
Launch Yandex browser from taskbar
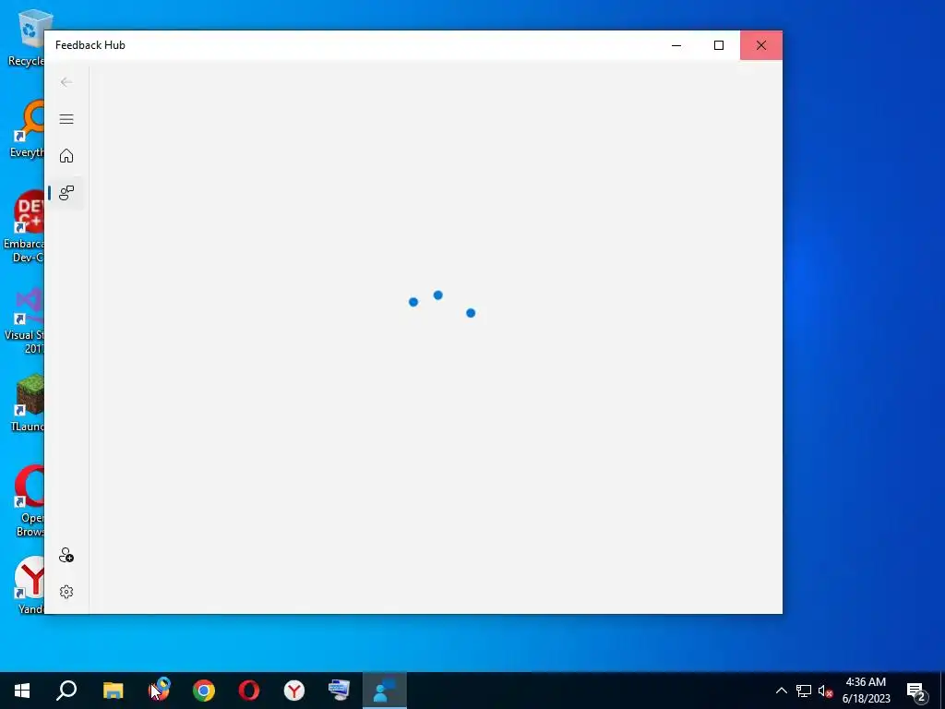pyautogui.click(x=294, y=691)
